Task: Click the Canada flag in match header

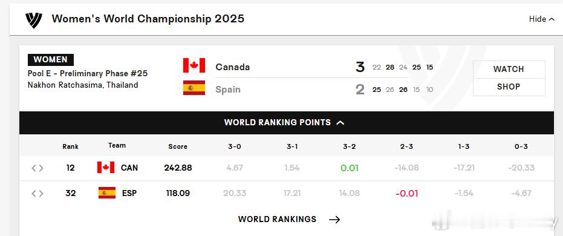Action: pos(194,65)
